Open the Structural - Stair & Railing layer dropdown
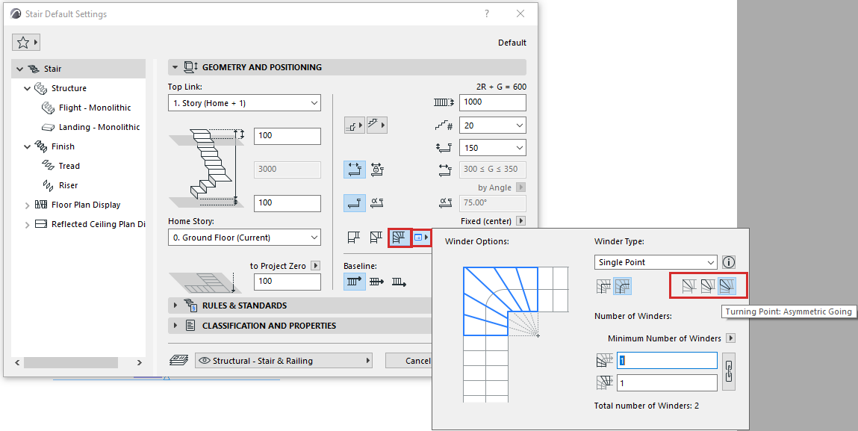The image size is (858, 431). click(284, 360)
